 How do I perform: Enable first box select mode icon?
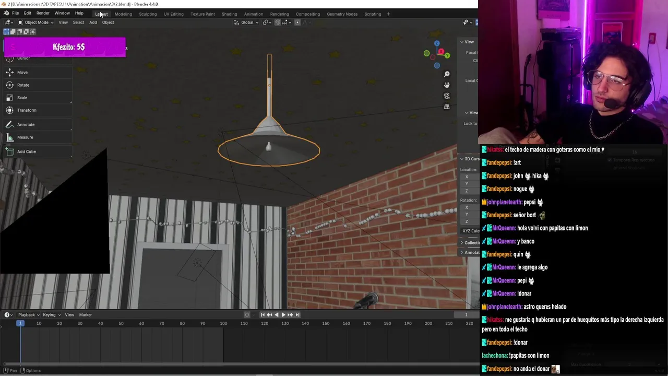click(6, 32)
